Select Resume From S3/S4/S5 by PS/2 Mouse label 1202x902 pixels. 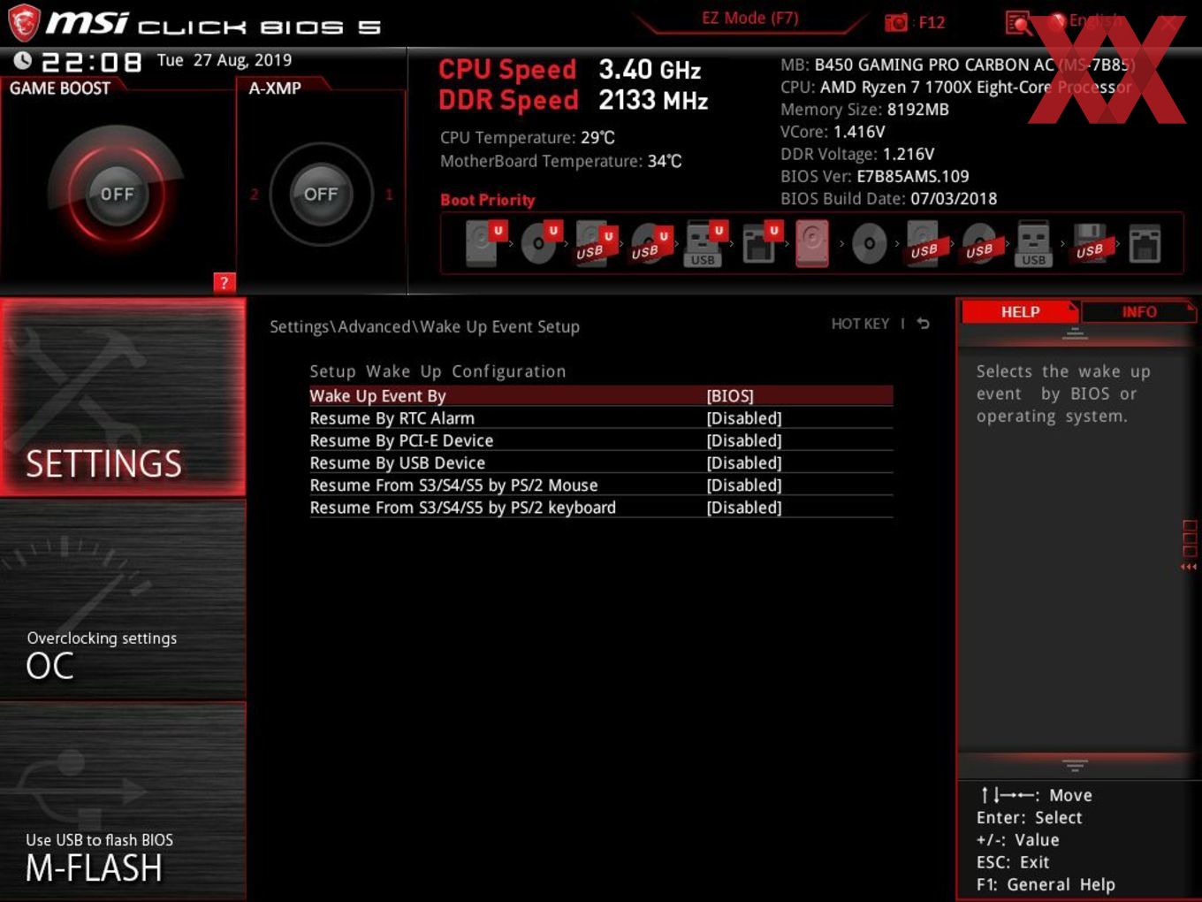tap(453, 485)
